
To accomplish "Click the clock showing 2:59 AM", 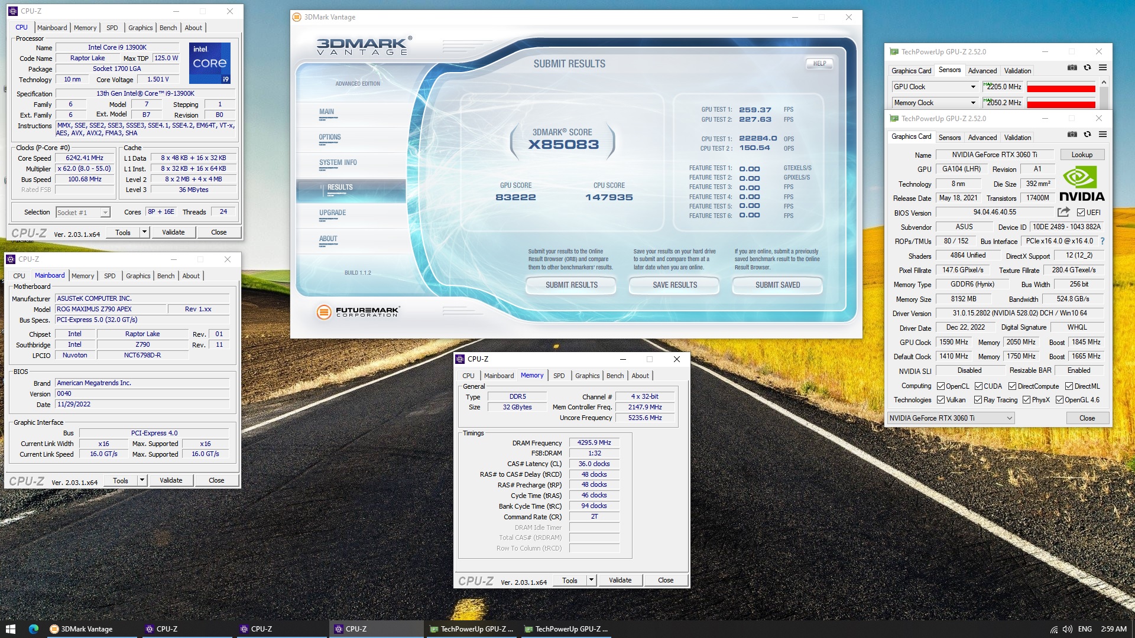I will pyautogui.click(x=1114, y=629).
